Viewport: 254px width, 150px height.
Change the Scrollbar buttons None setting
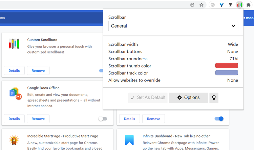[x=232, y=51]
